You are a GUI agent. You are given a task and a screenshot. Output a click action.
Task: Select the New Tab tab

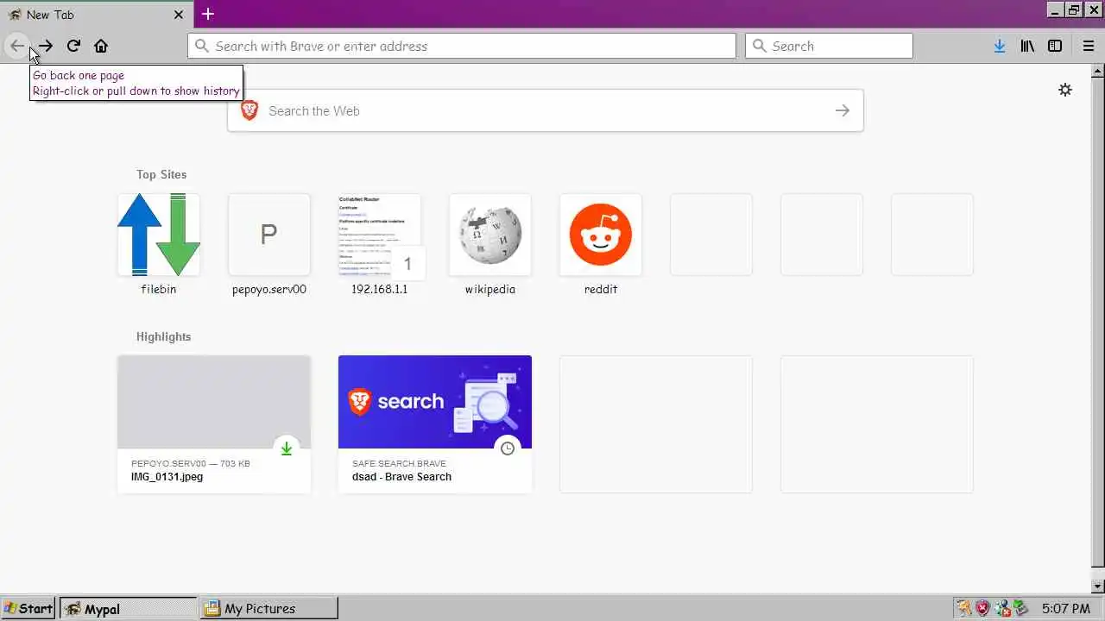point(97,15)
